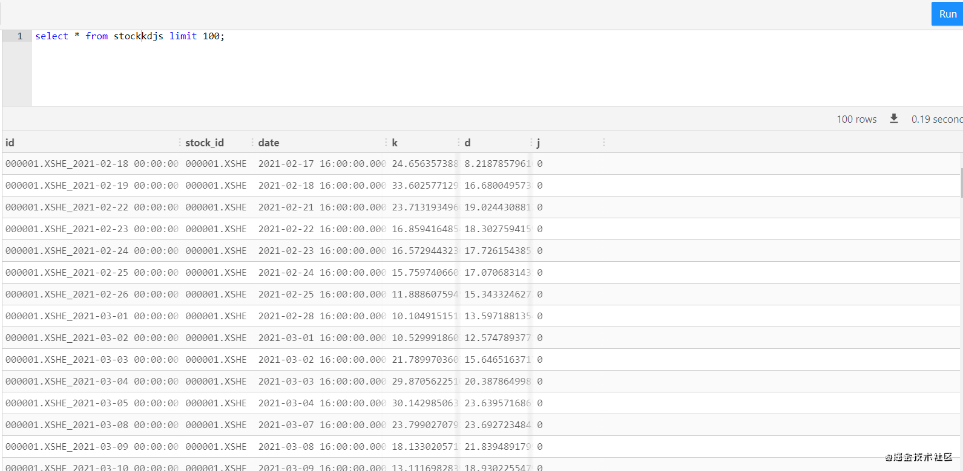This screenshot has width=963, height=471.
Task: Click k value 21.789970360
Action: click(425, 360)
